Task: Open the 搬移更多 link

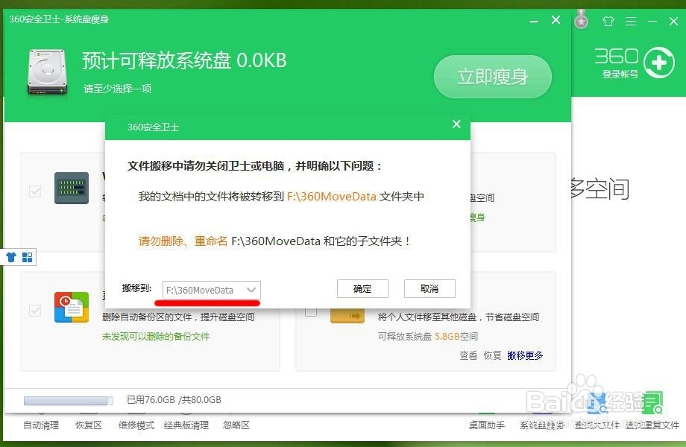Action: pyautogui.click(x=525, y=355)
